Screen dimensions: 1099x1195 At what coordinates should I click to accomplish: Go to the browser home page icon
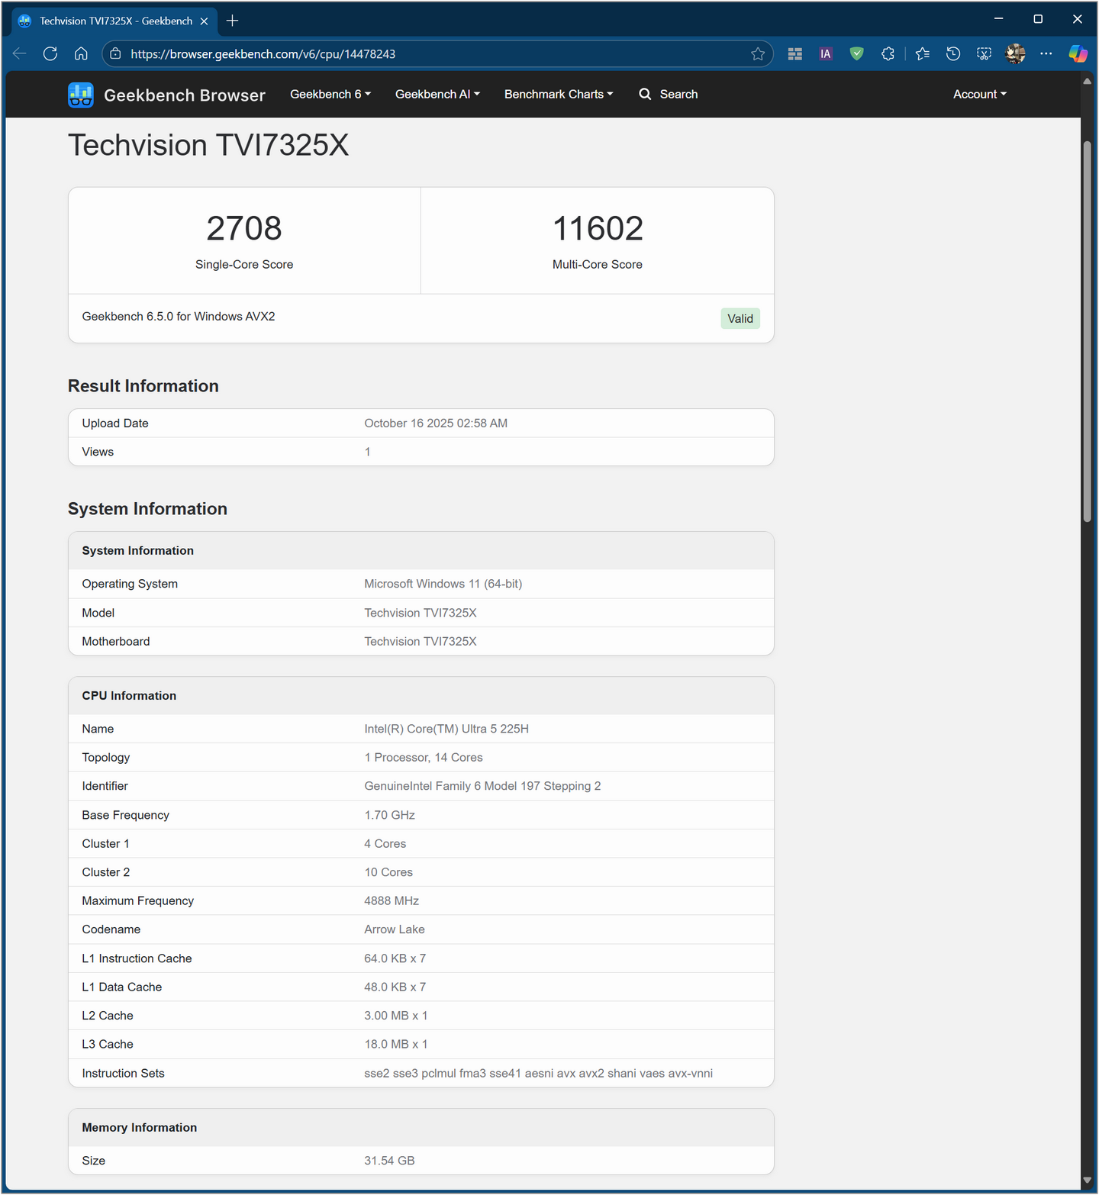coord(81,53)
